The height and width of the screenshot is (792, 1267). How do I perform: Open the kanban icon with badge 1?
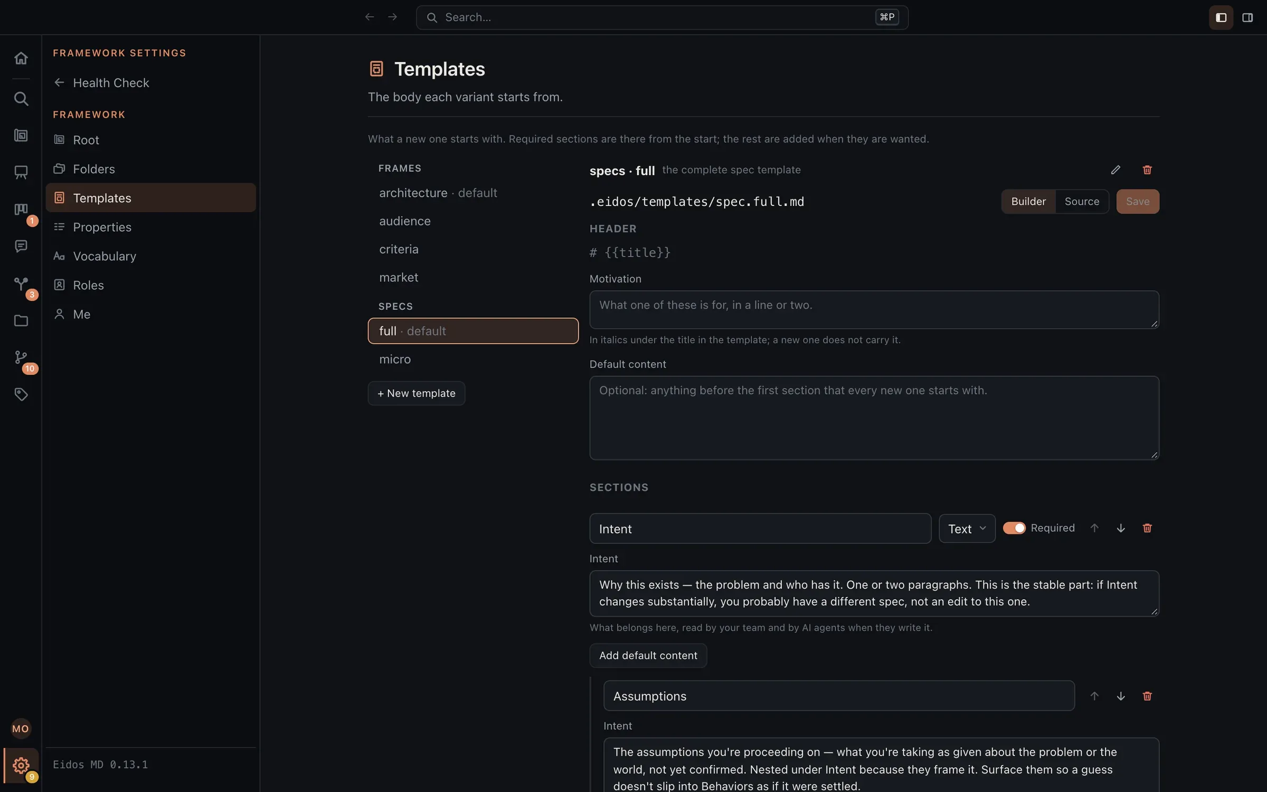21,210
